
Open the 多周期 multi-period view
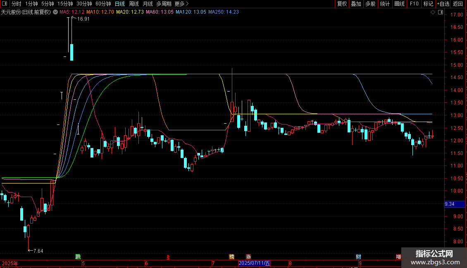[164, 4]
